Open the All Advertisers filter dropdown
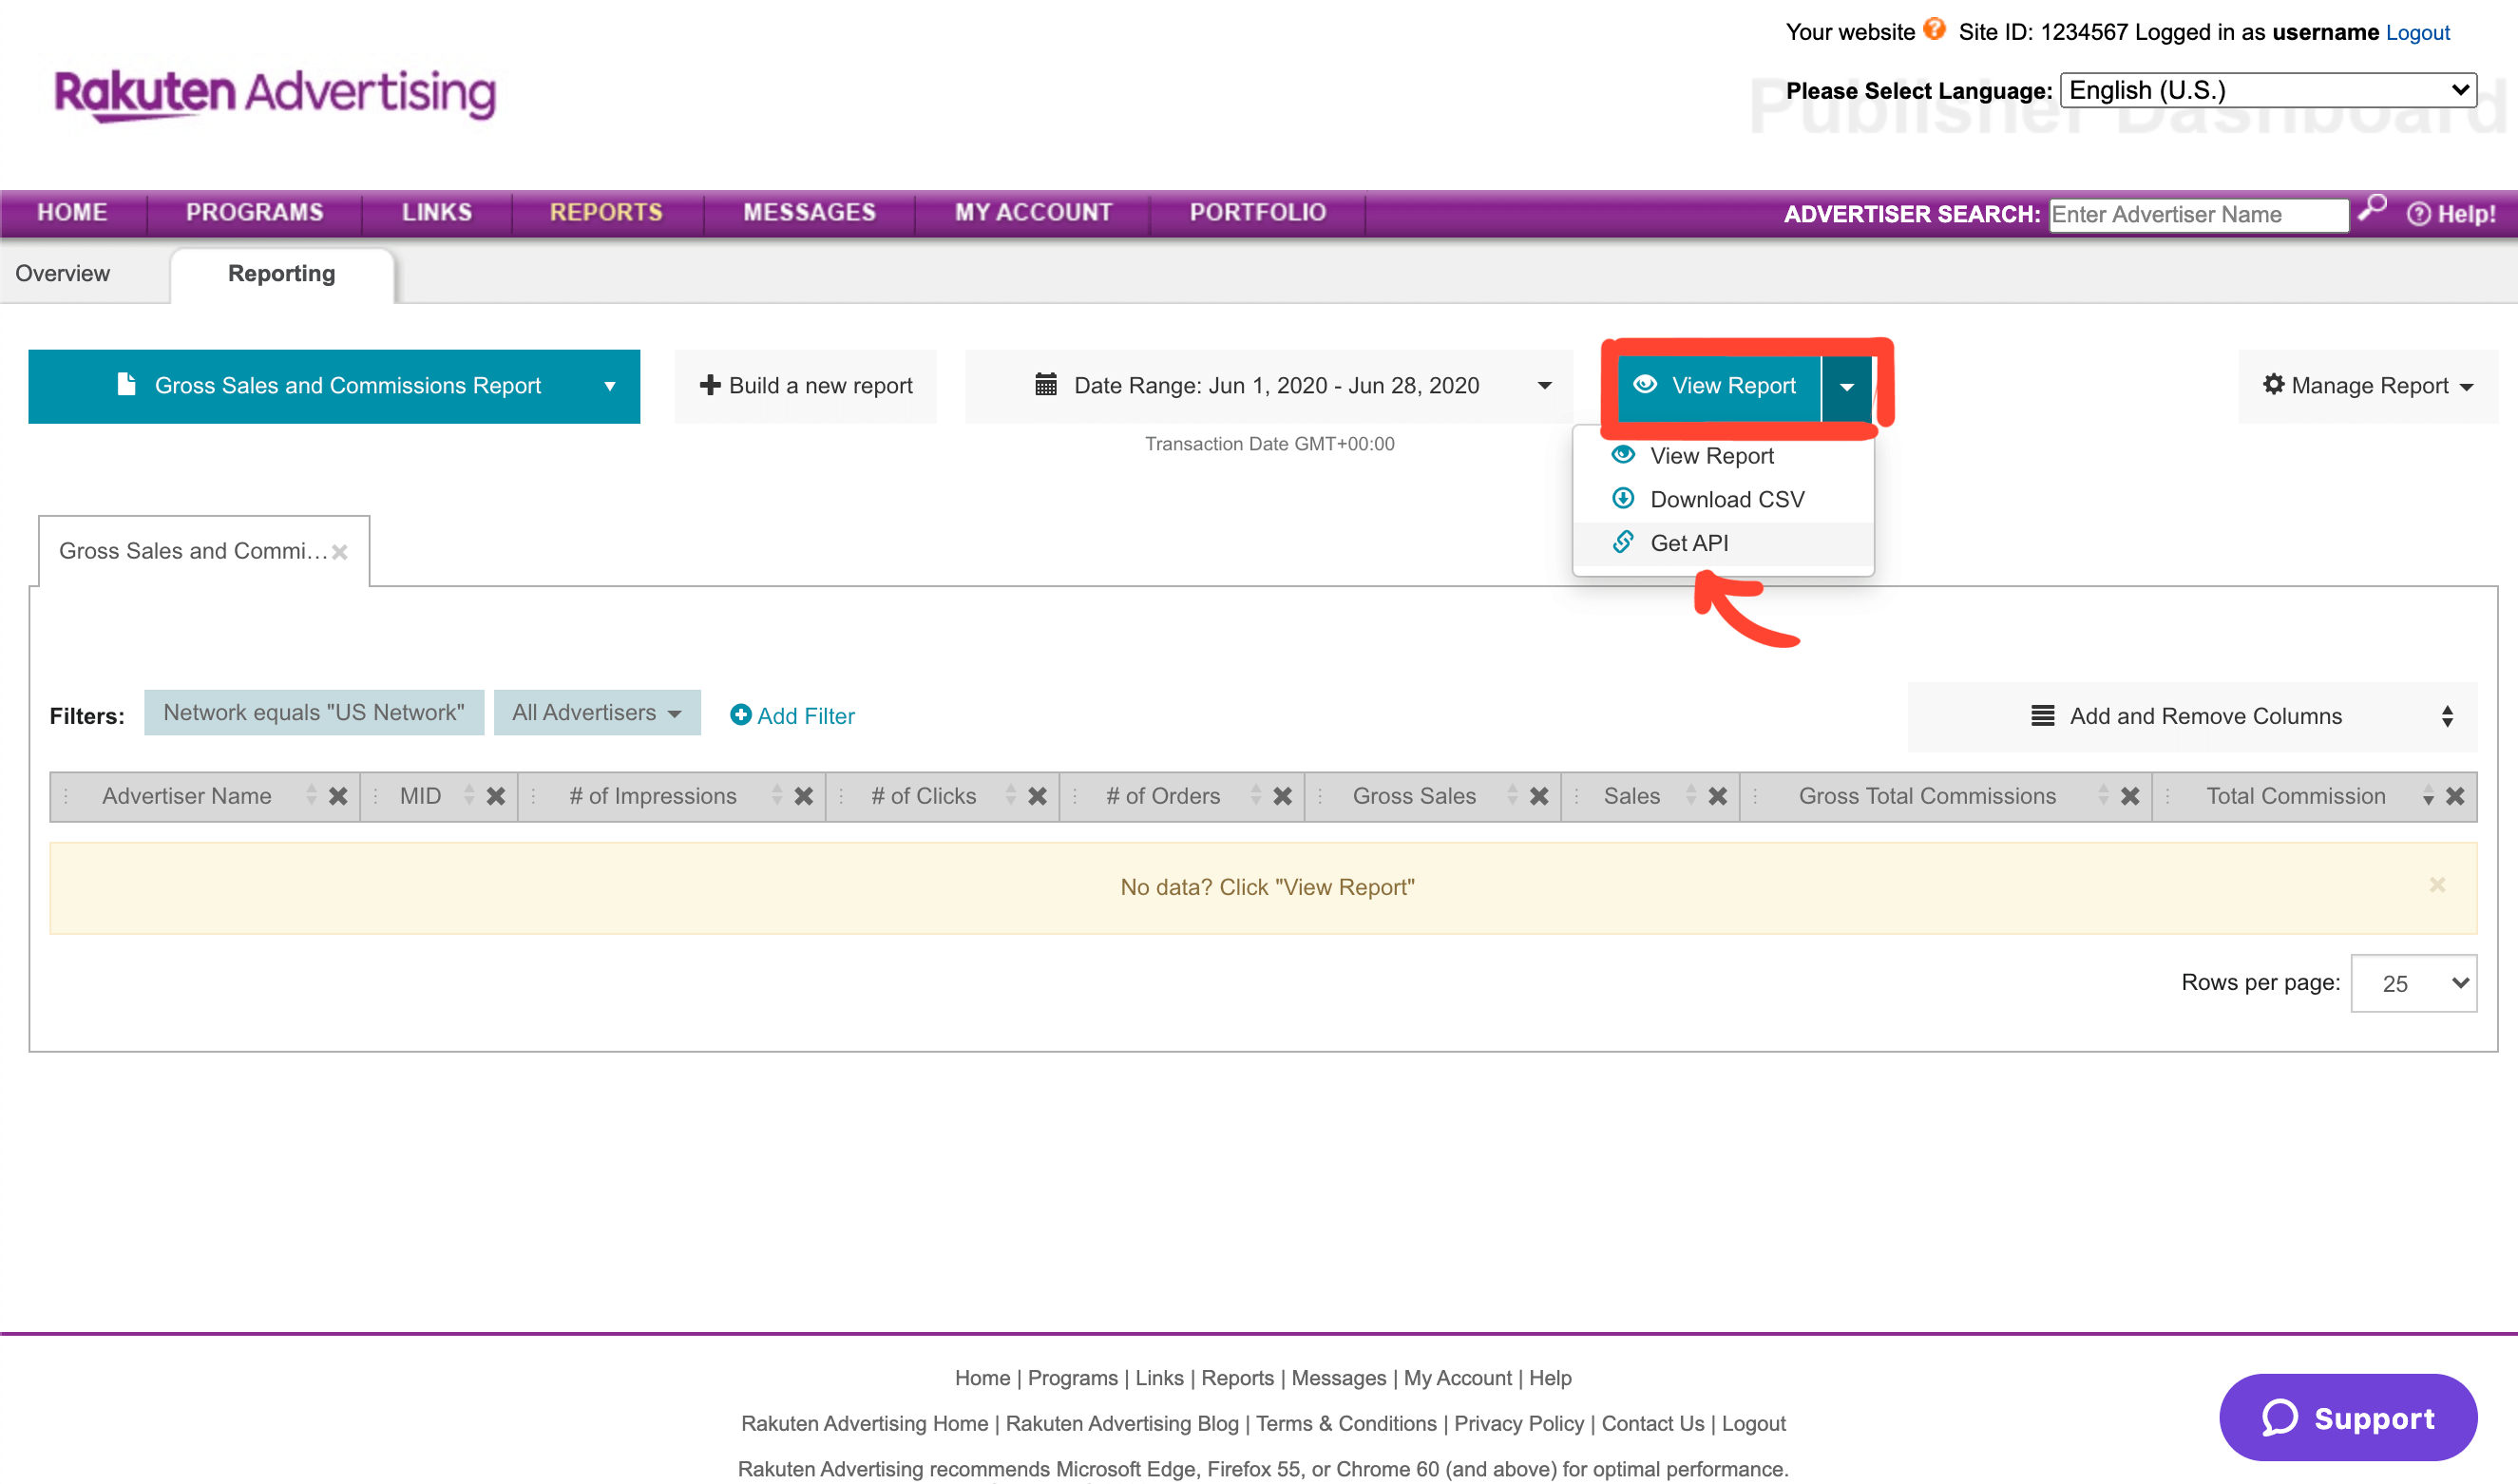Viewport: 2518px width, 1484px height. tap(597, 713)
